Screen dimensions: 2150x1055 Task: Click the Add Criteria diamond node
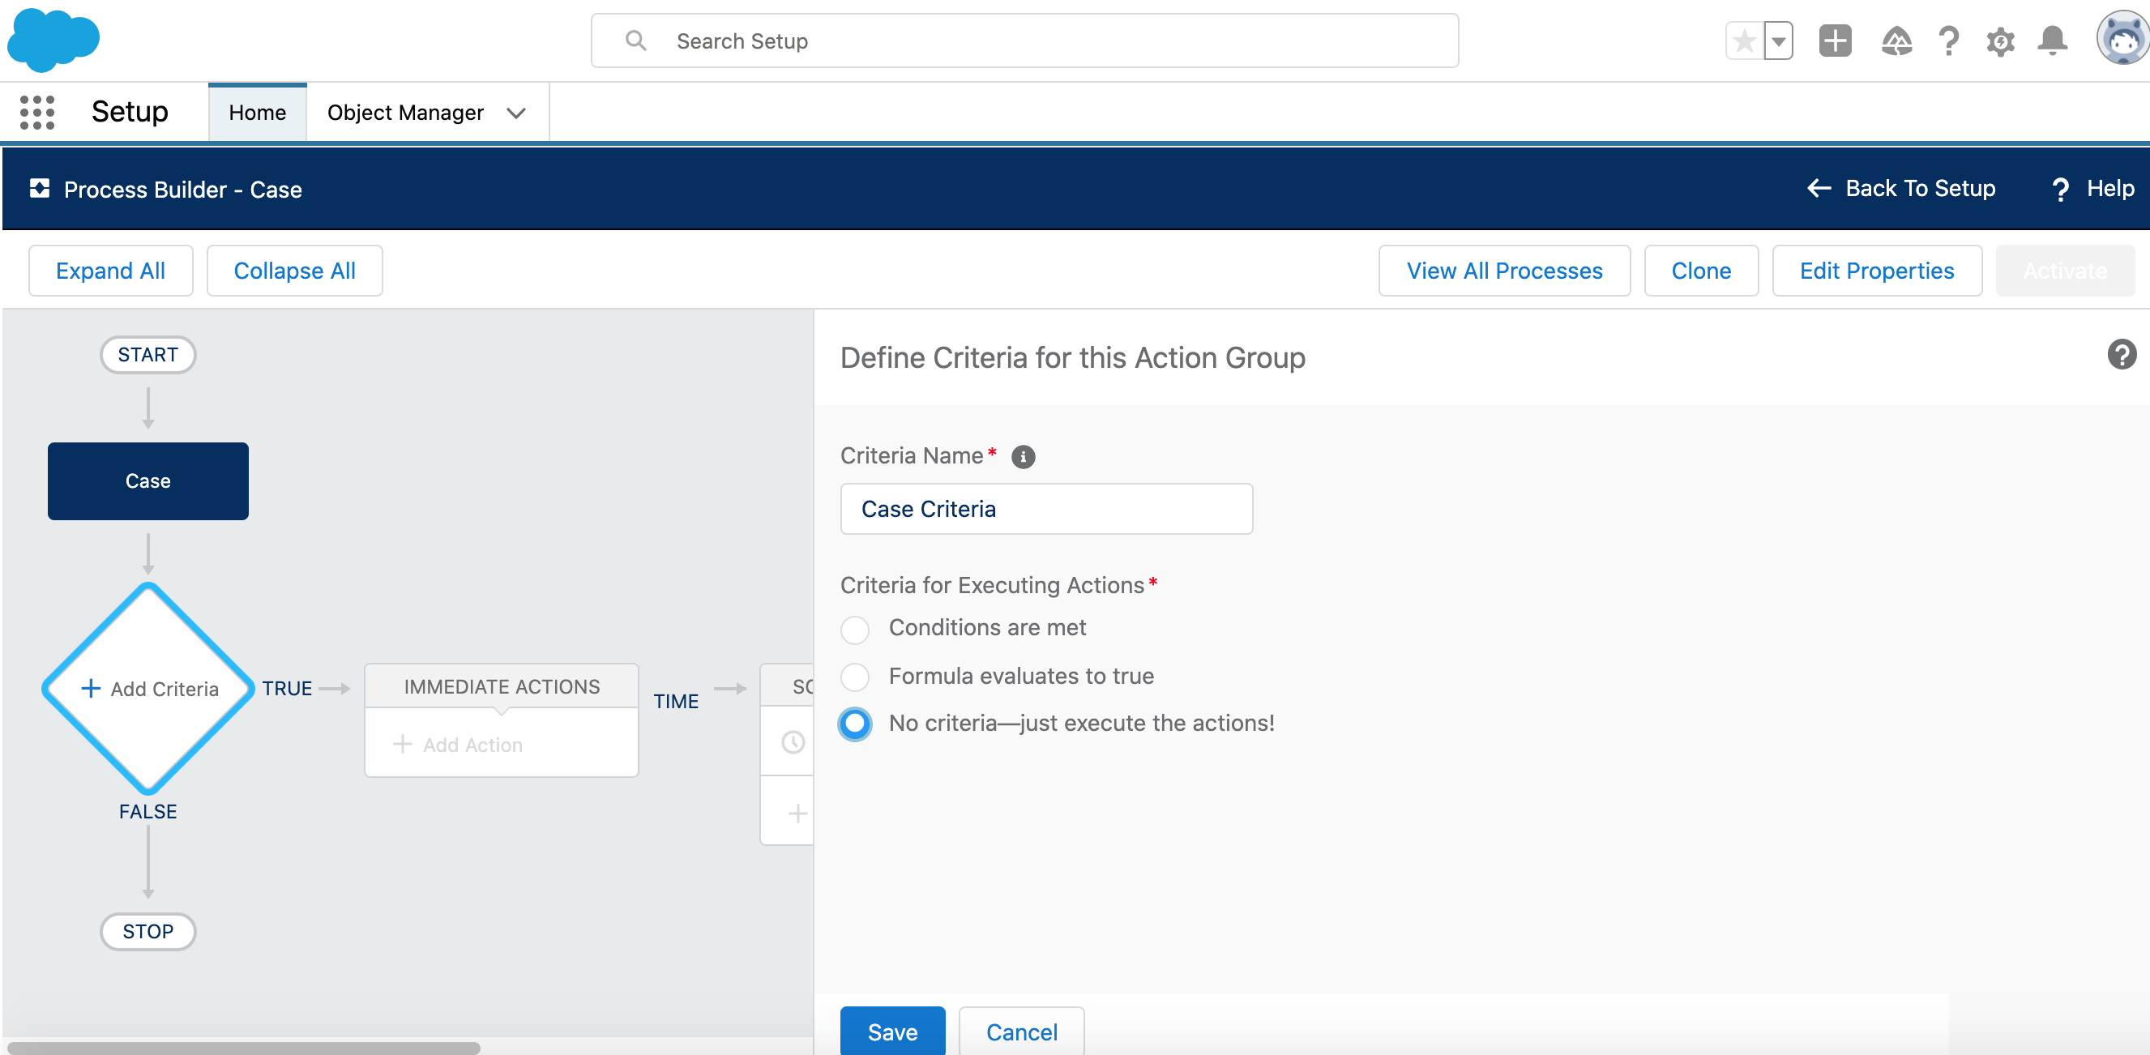(x=147, y=688)
